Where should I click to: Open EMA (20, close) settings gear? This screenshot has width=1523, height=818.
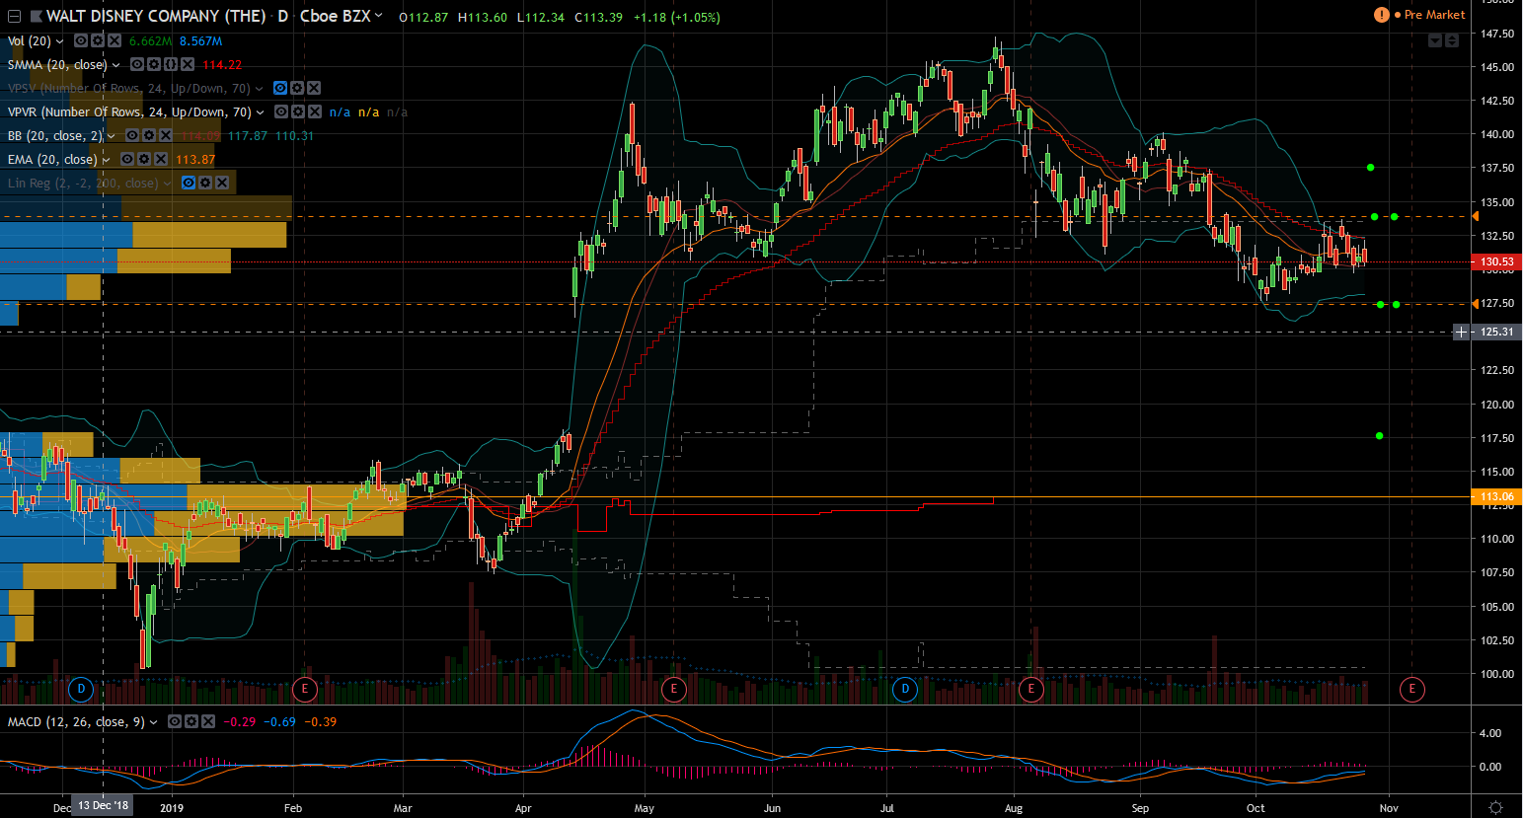[144, 159]
